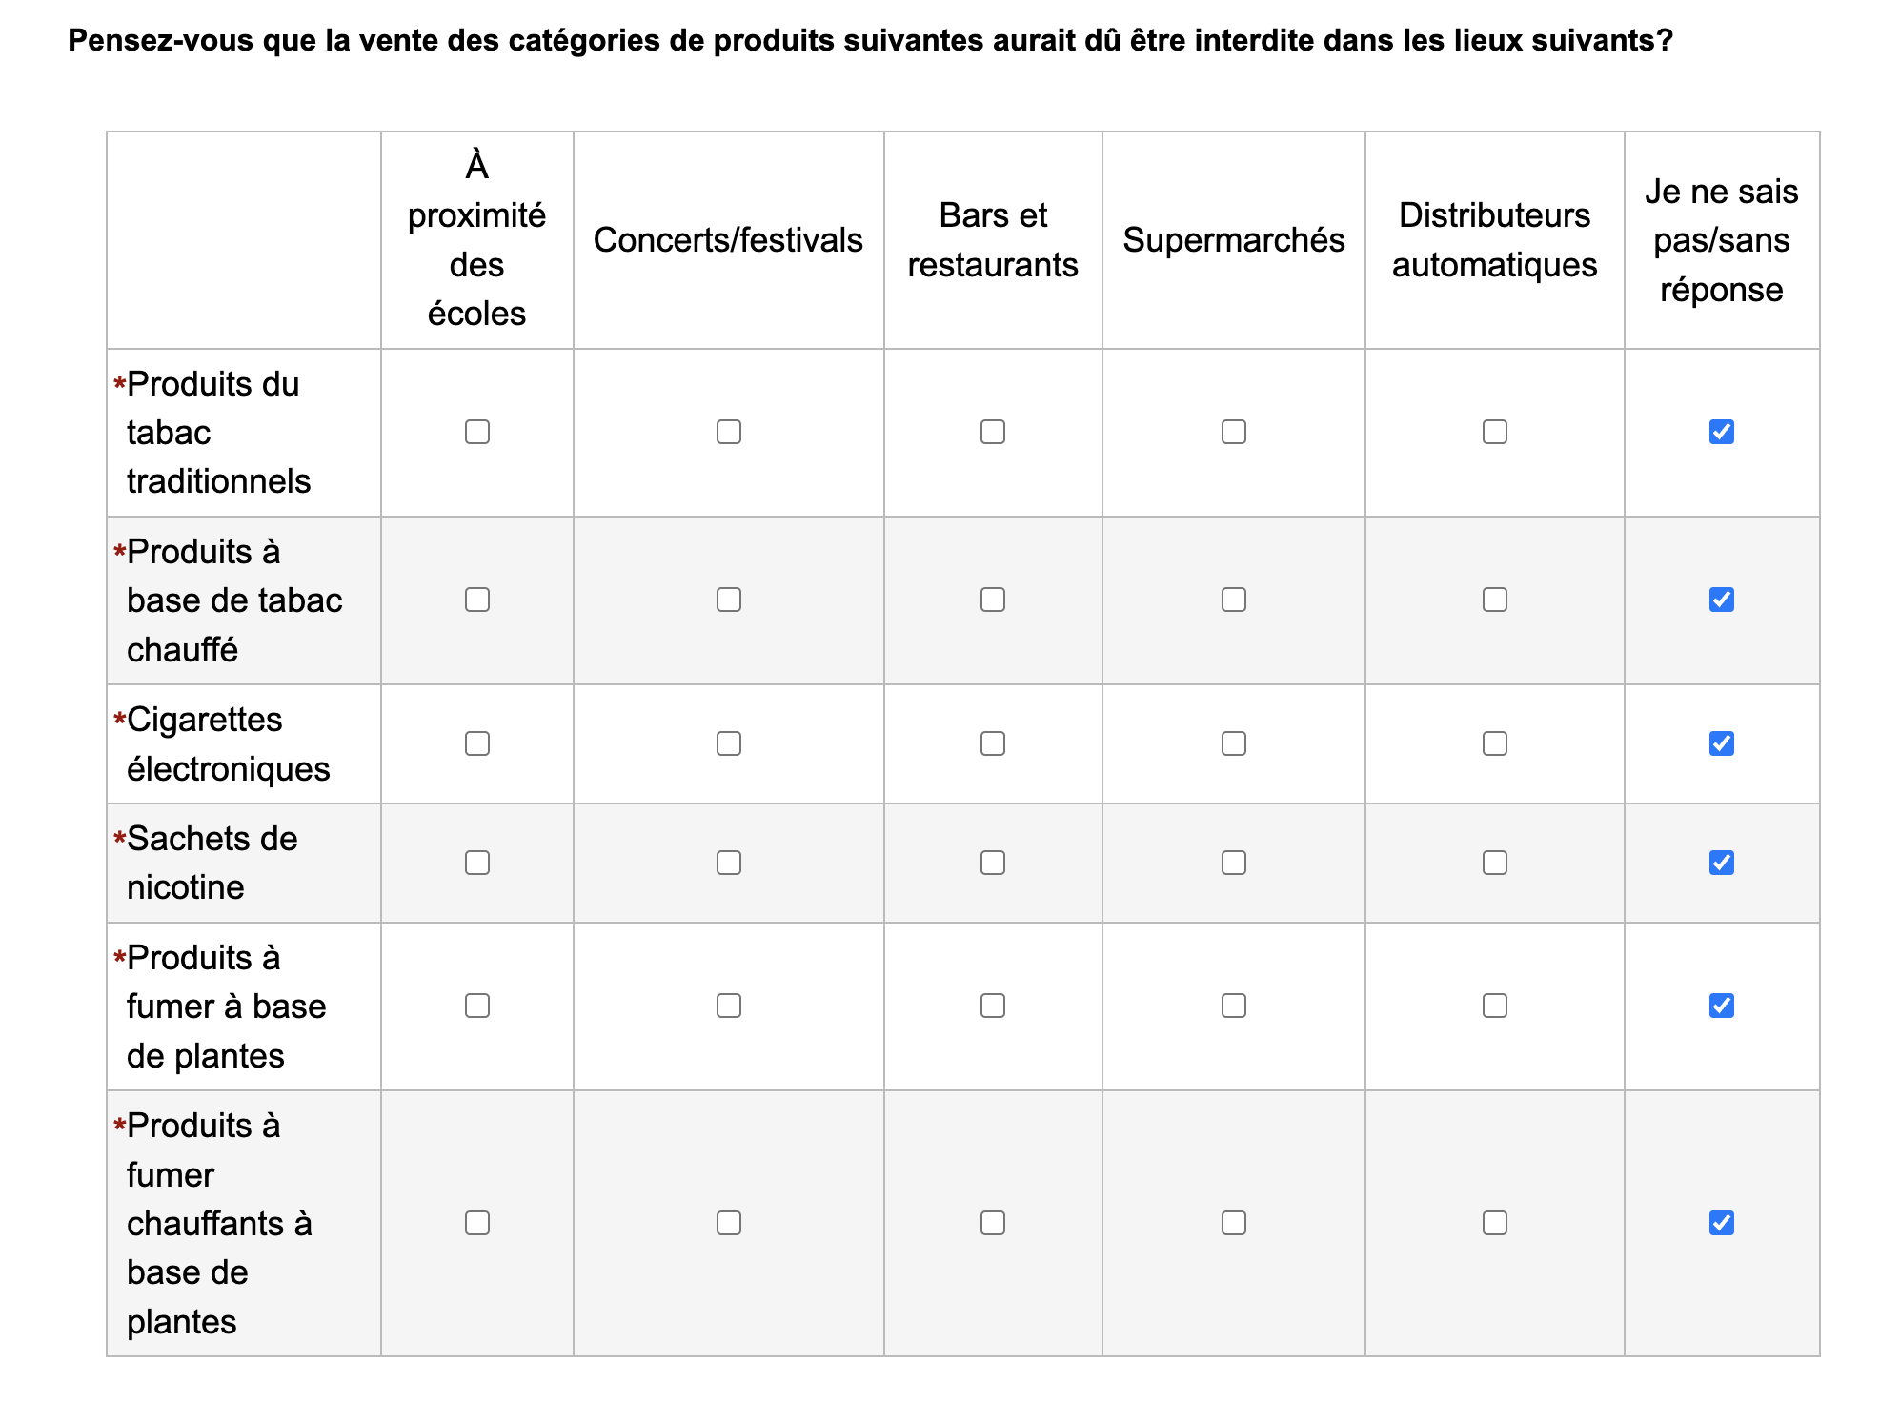Untick 'Je ne sais pas' for Sachets de nicotine

point(1722,863)
